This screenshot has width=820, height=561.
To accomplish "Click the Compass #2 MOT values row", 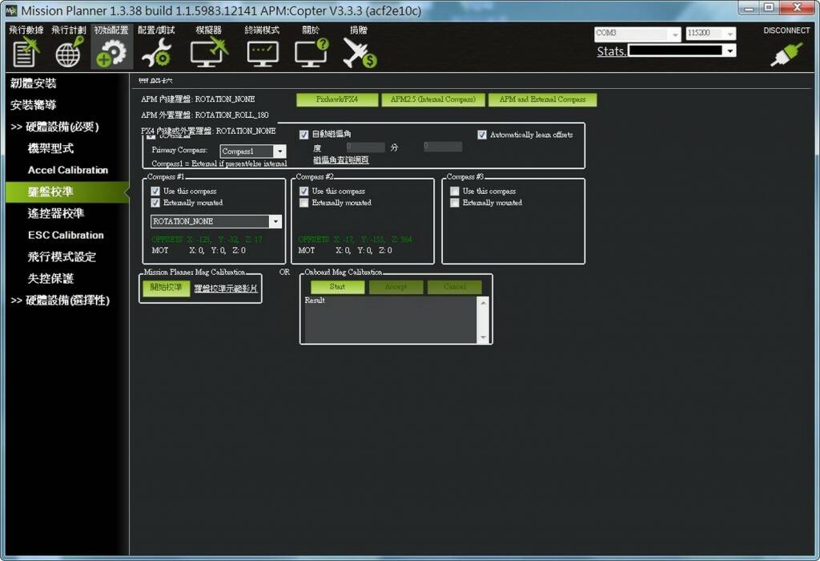I will (345, 251).
